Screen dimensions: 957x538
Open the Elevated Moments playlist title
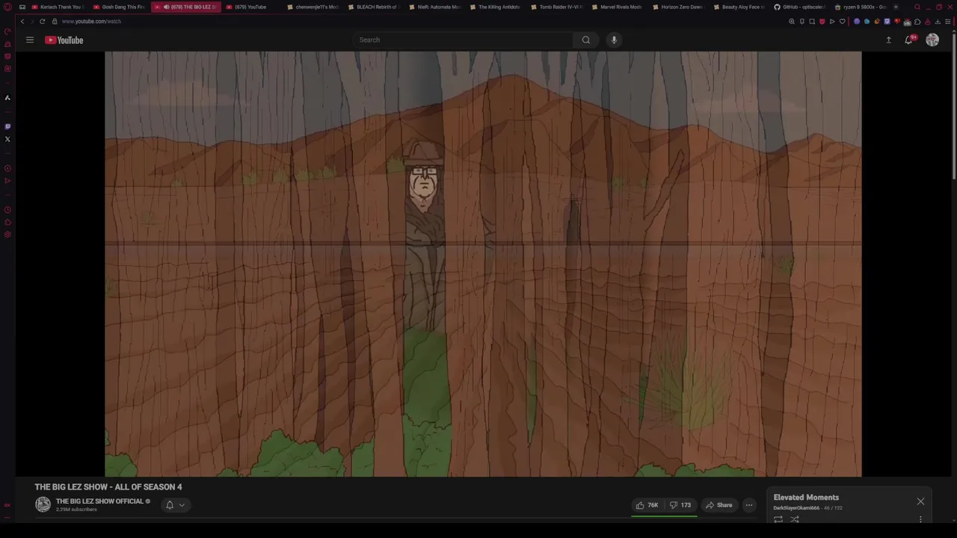(806, 497)
